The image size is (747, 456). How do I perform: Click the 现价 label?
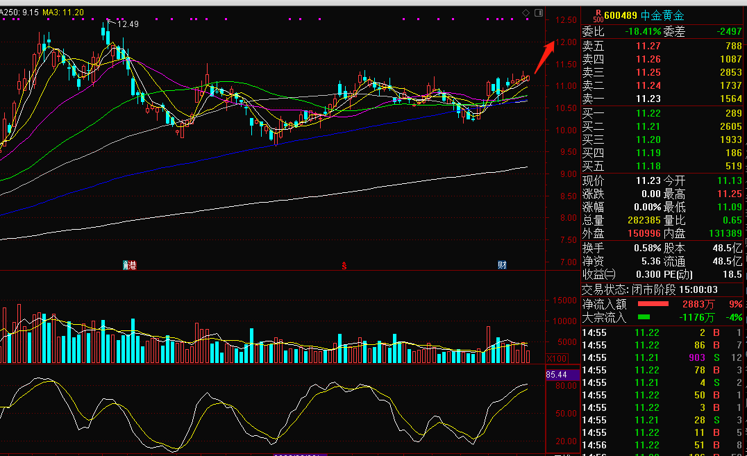click(593, 181)
